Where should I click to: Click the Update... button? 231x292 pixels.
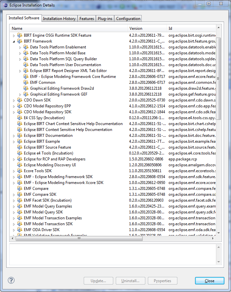click(x=98, y=281)
